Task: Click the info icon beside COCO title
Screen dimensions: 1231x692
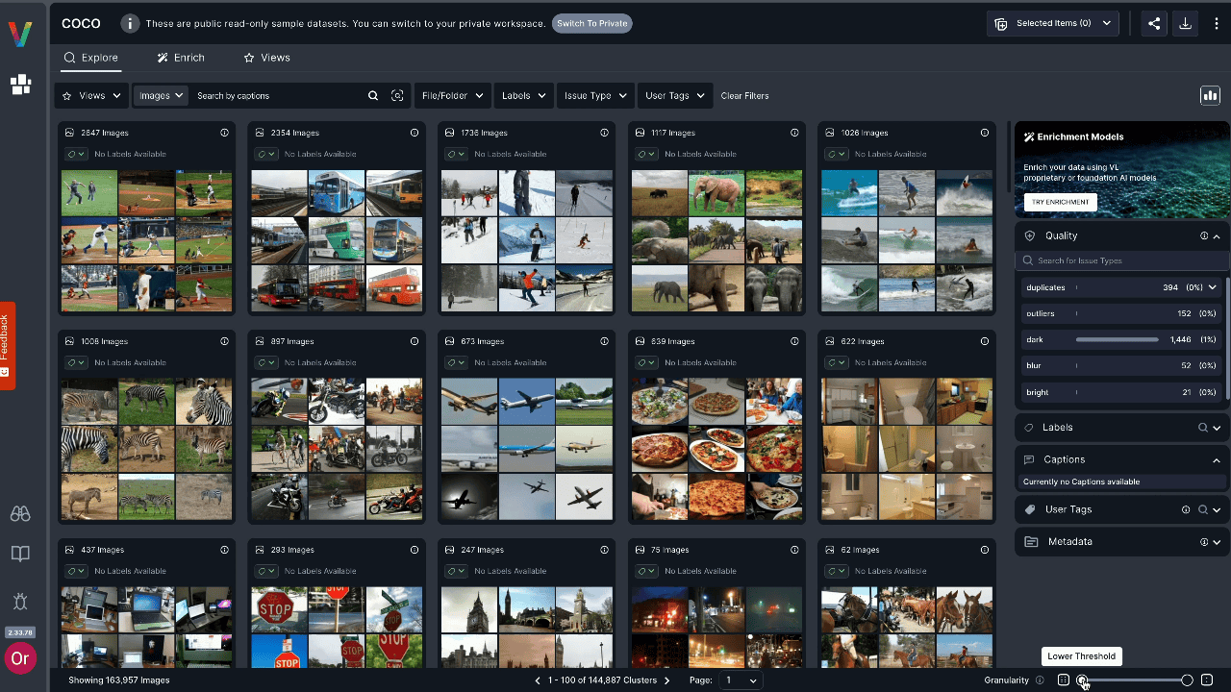Action: (130, 23)
